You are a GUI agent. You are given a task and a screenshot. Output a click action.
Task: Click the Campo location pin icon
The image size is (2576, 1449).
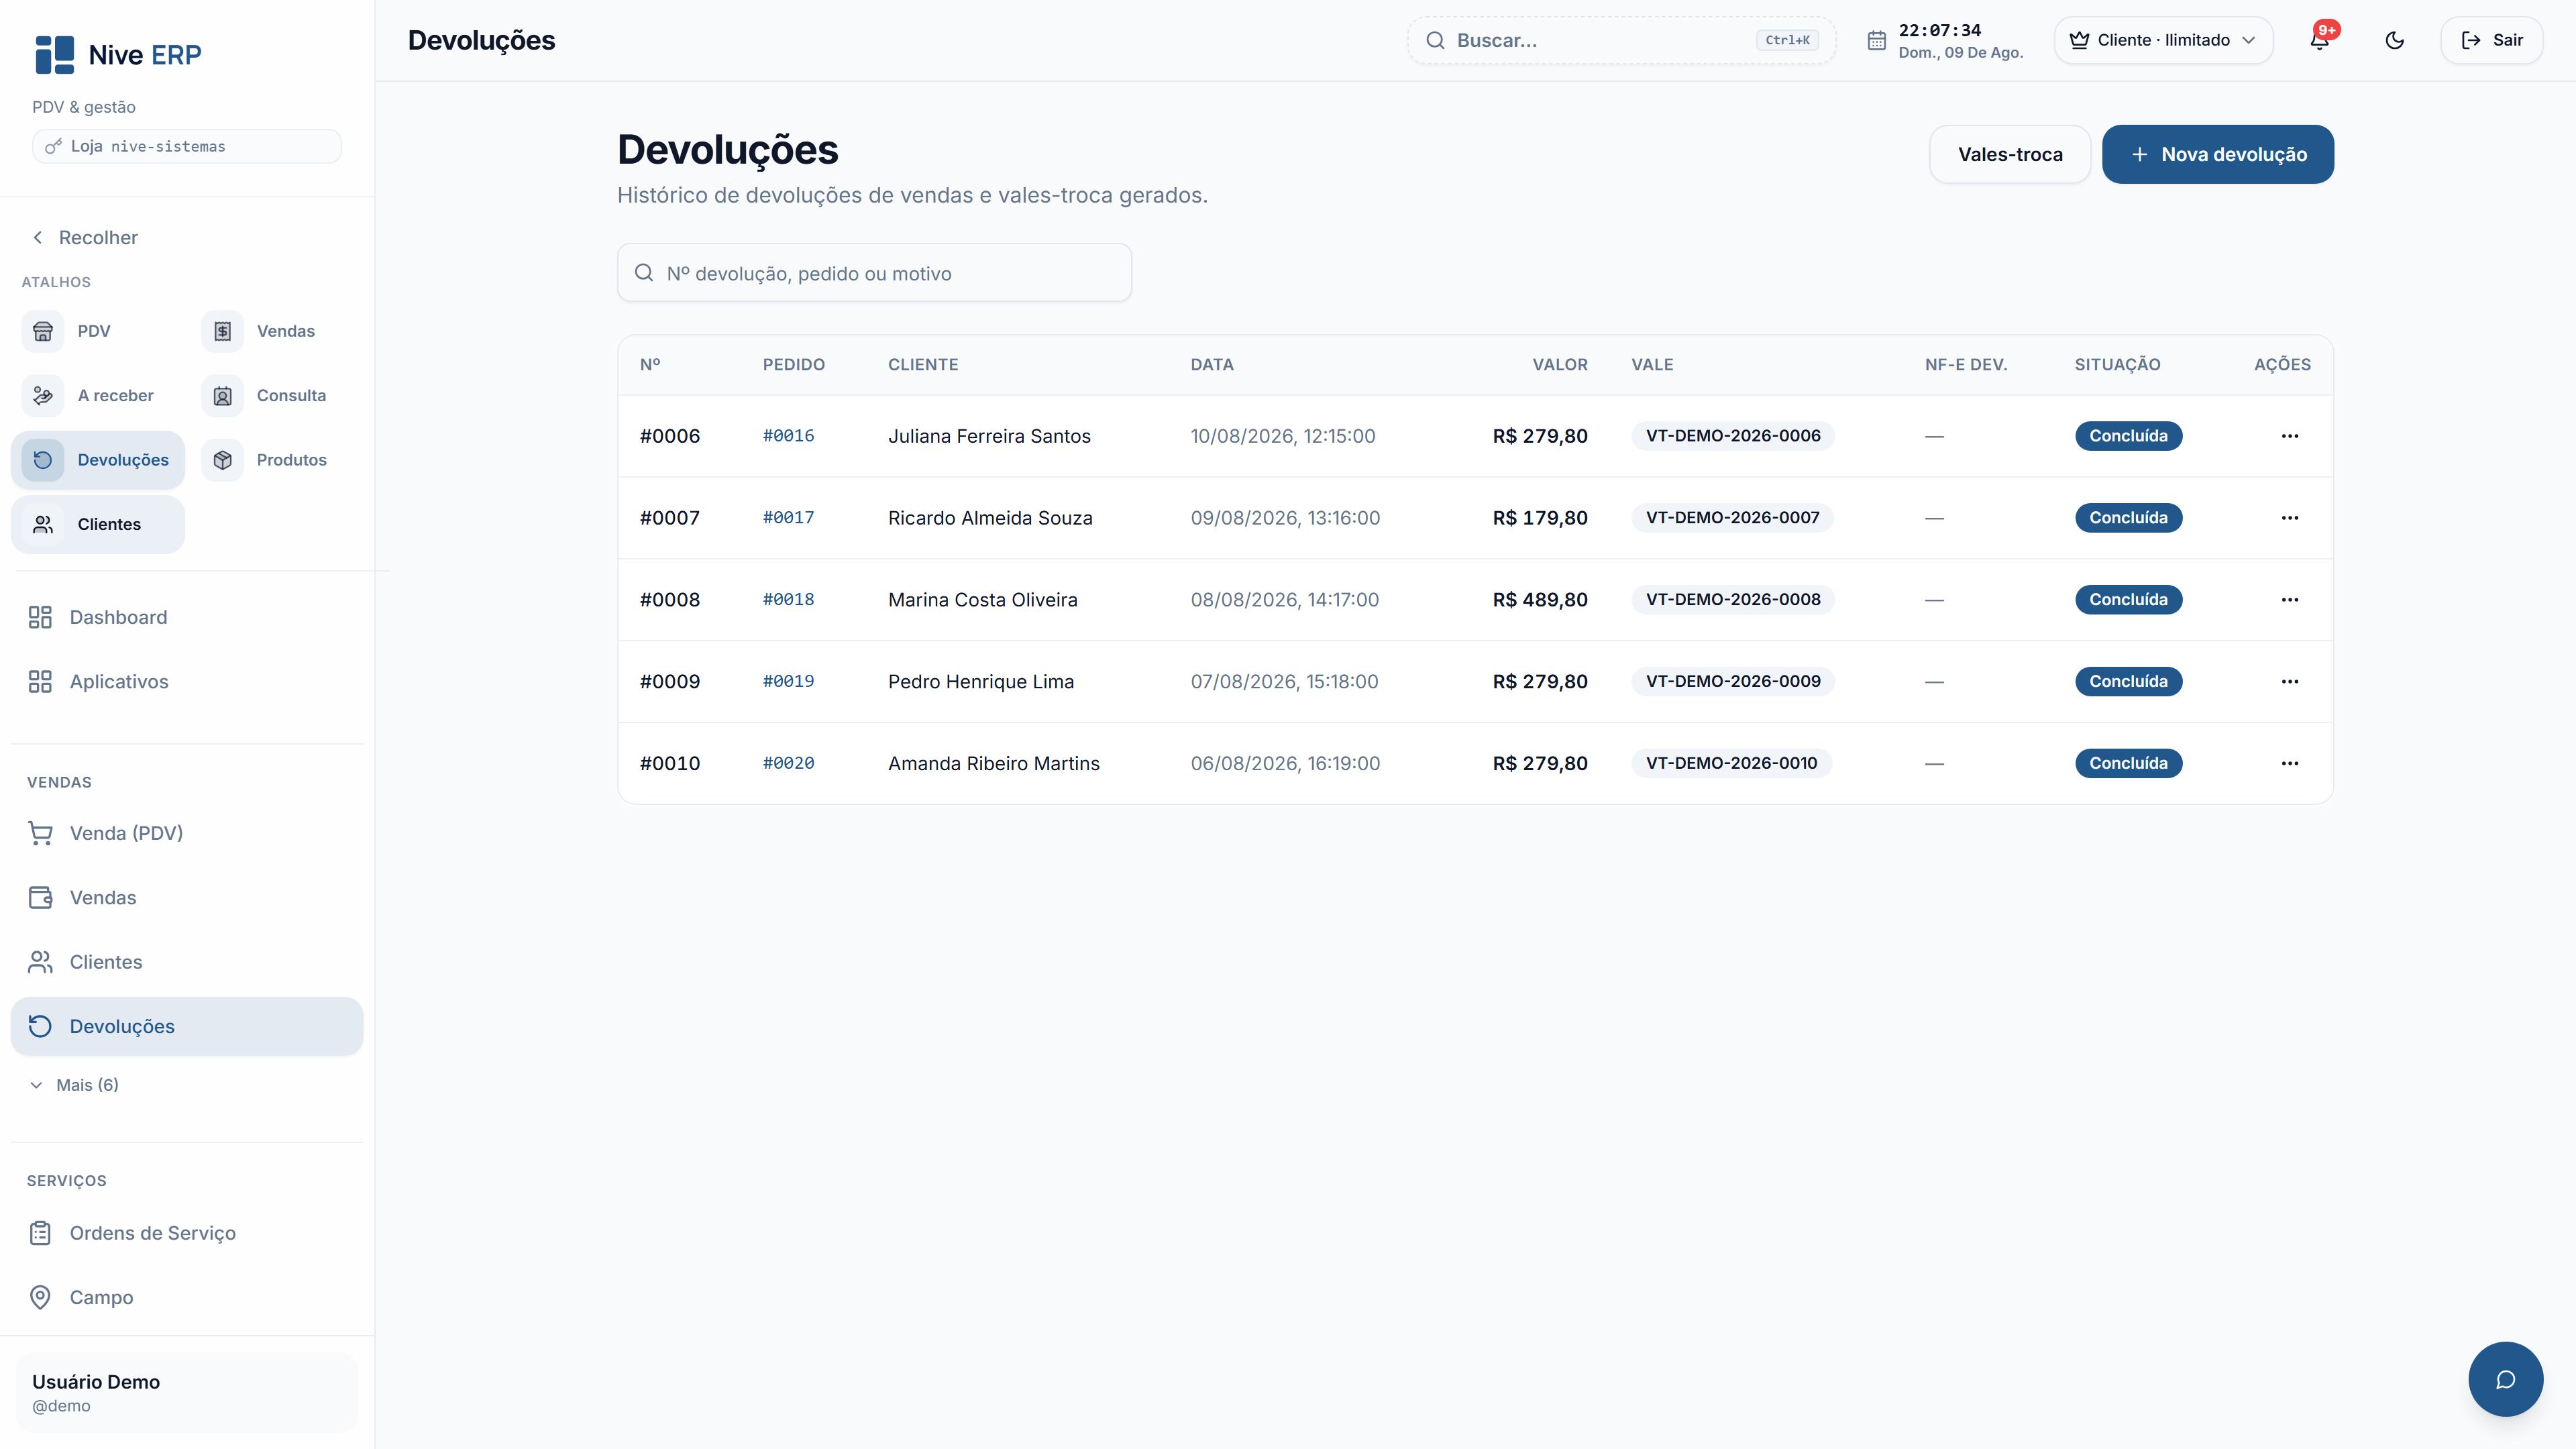click(x=40, y=1297)
